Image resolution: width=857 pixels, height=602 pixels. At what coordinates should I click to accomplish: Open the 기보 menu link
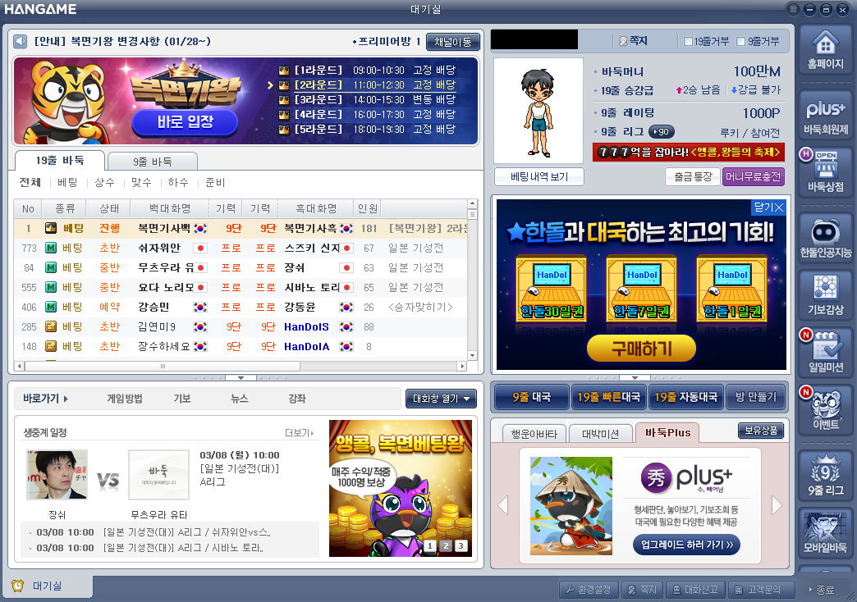coord(182,399)
